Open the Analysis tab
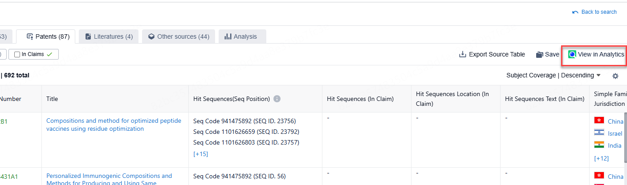Viewport: 627px width, 185px height. pyautogui.click(x=240, y=36)
